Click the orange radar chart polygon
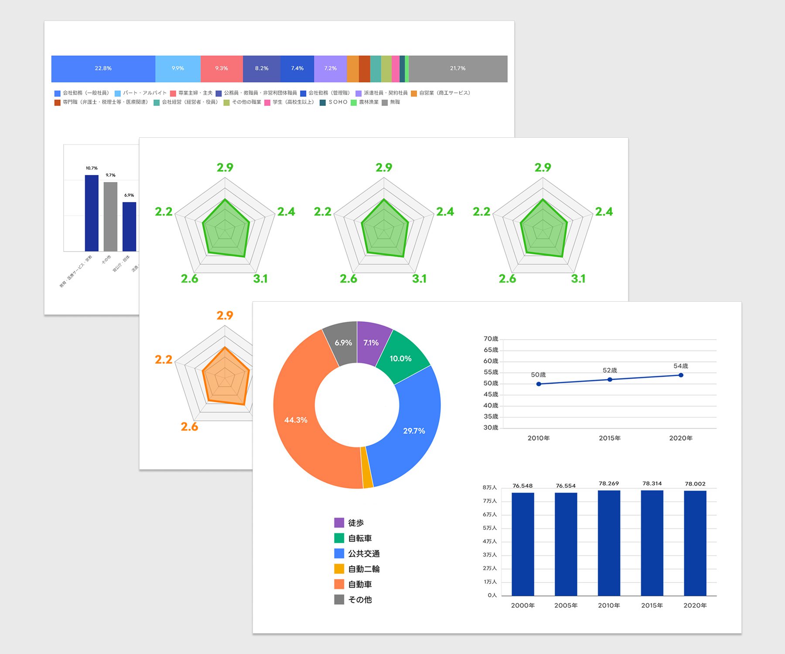 tap(225, 378)
